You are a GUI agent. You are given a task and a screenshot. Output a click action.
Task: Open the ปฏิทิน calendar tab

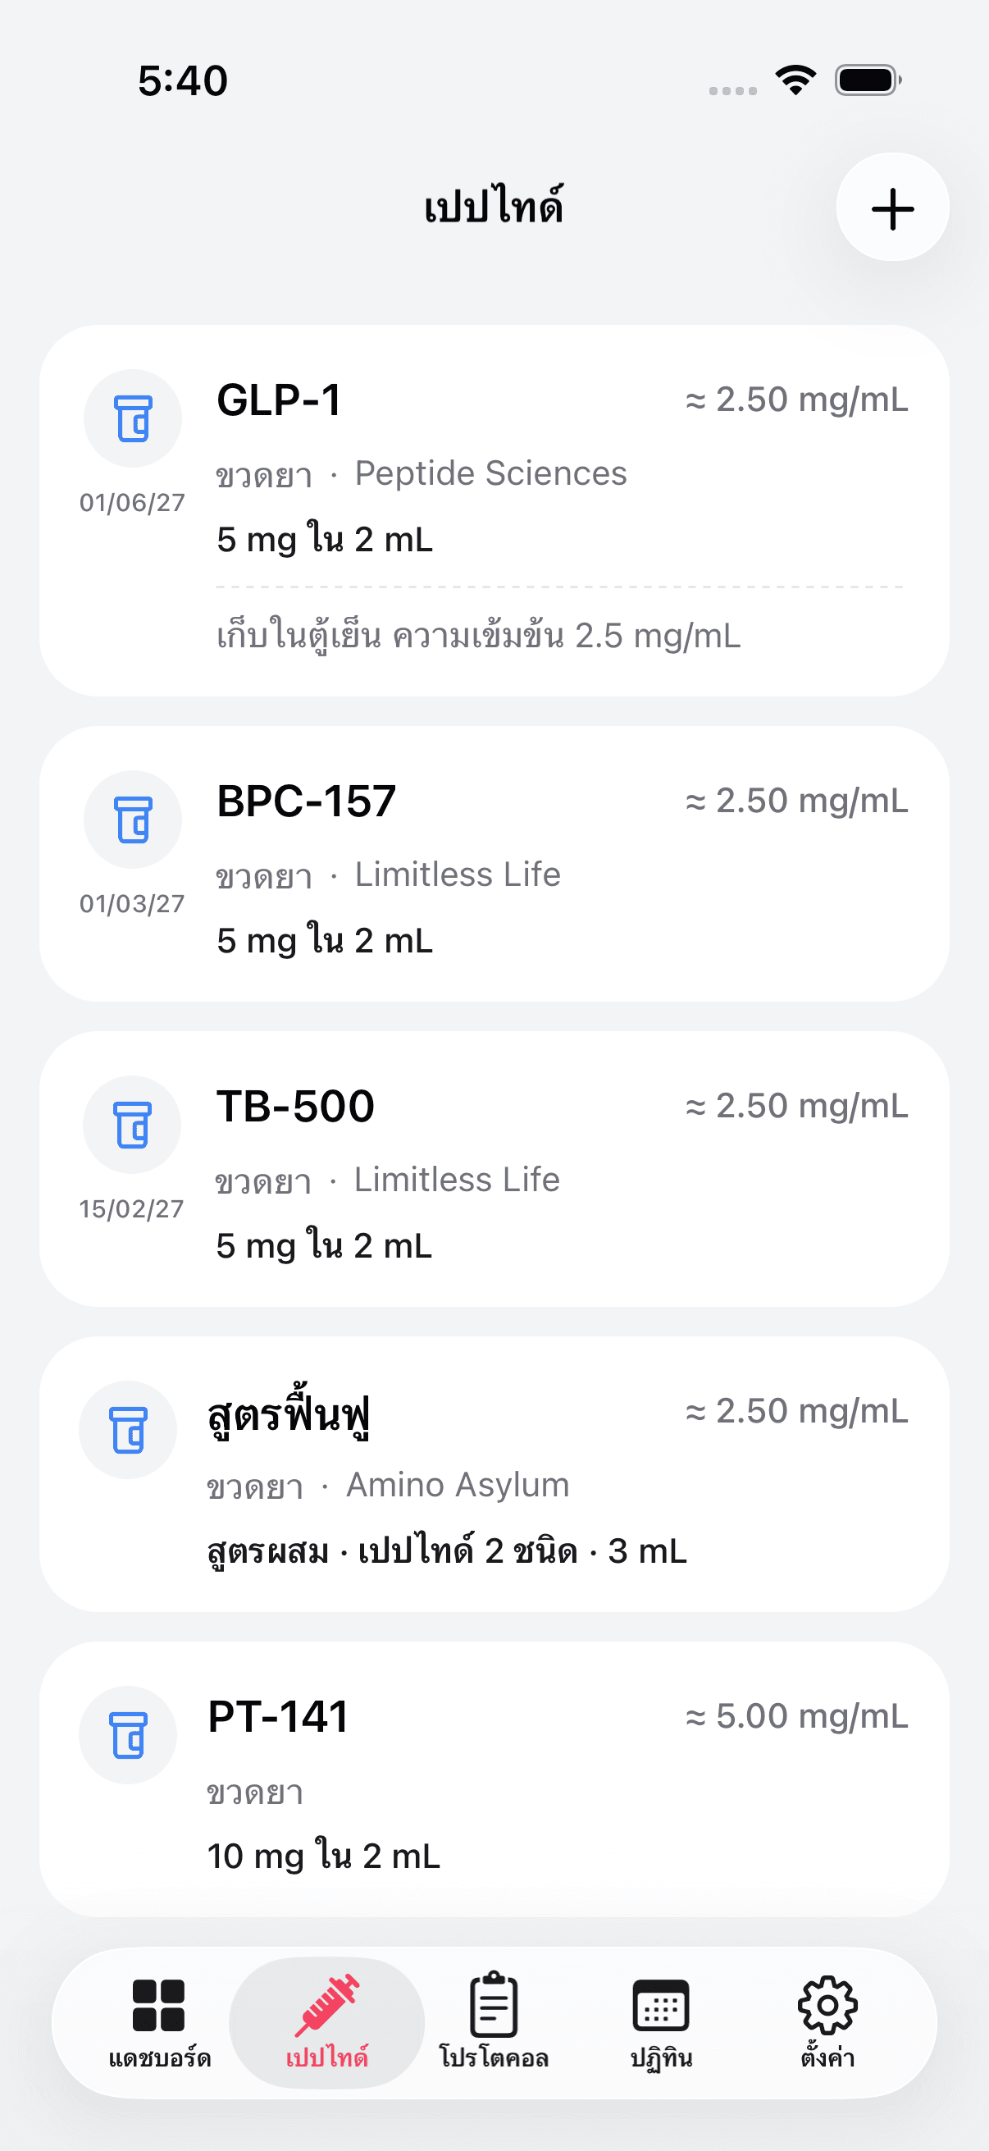pyautogui.click(x=661, y=2021)
